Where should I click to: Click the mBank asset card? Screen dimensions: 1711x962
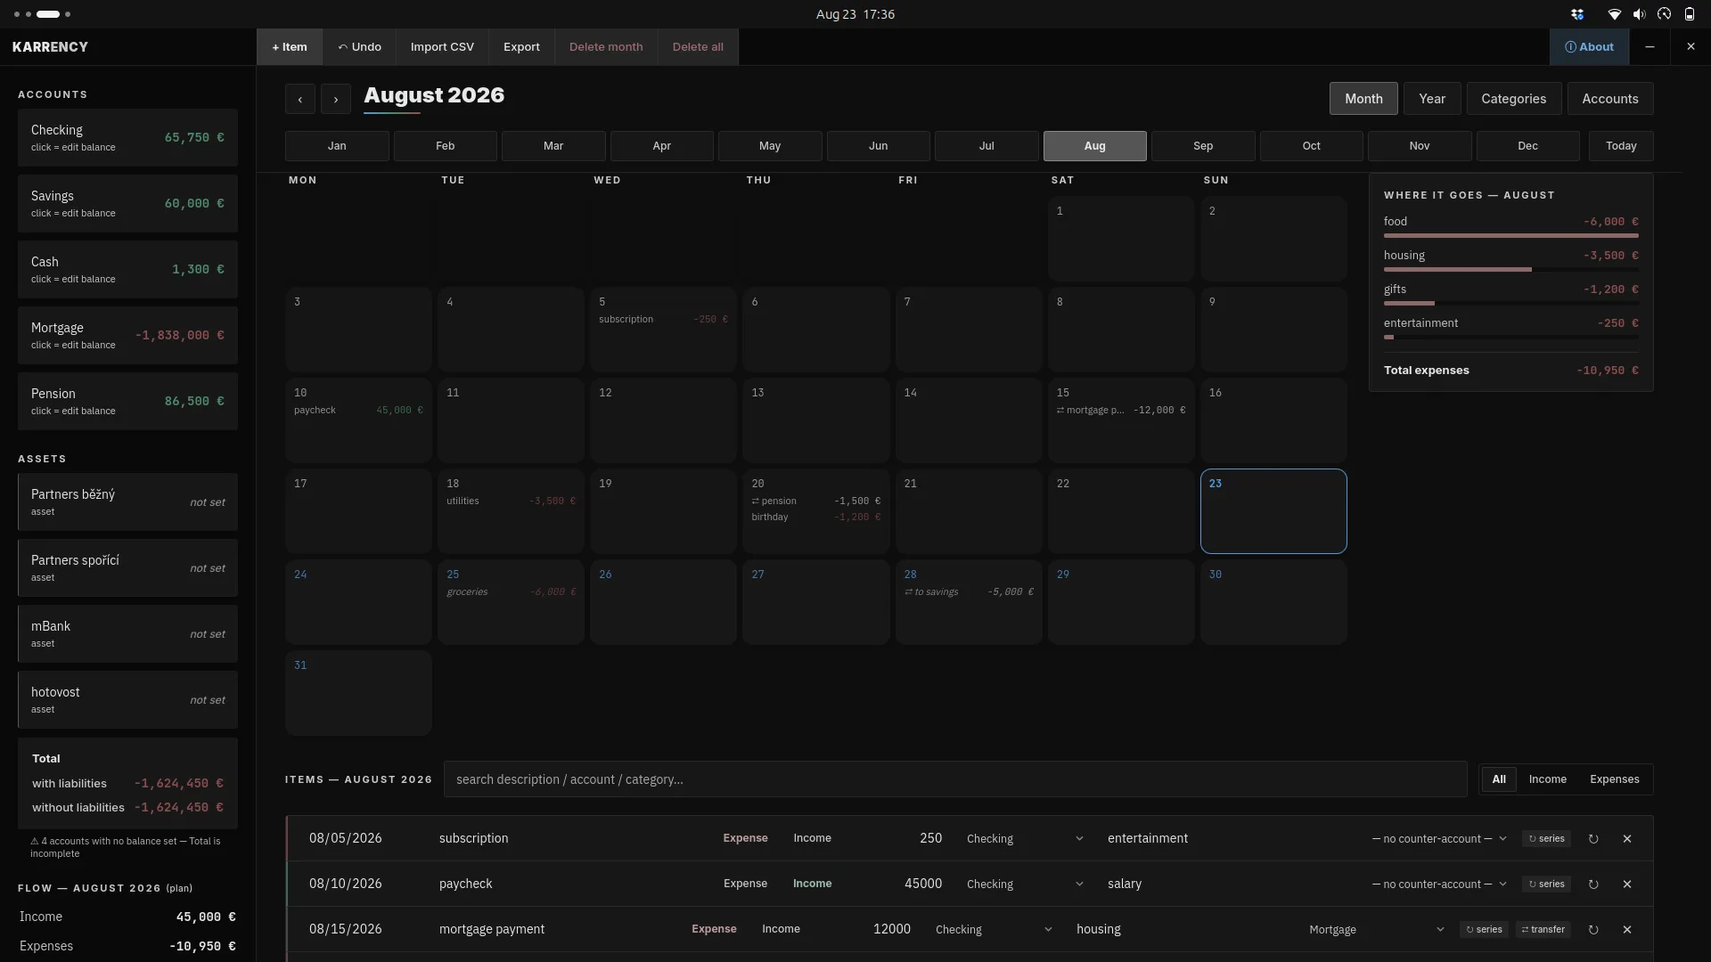pyautogui.click(x=127, y=634)
